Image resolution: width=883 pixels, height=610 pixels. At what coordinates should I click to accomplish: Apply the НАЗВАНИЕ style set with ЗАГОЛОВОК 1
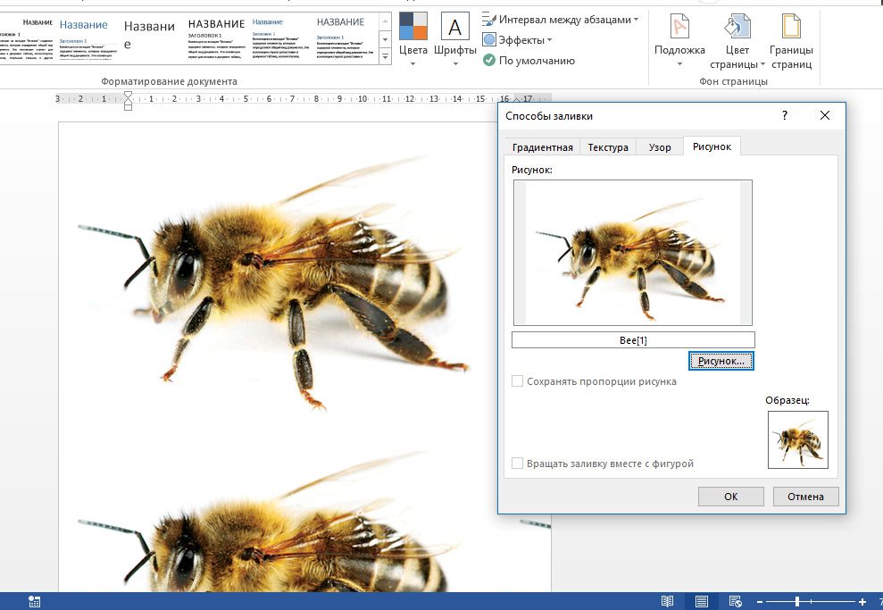tap(216, 38)
